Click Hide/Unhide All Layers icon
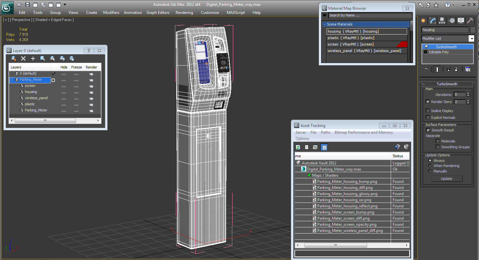479x260 pixels. click(62, 58)
